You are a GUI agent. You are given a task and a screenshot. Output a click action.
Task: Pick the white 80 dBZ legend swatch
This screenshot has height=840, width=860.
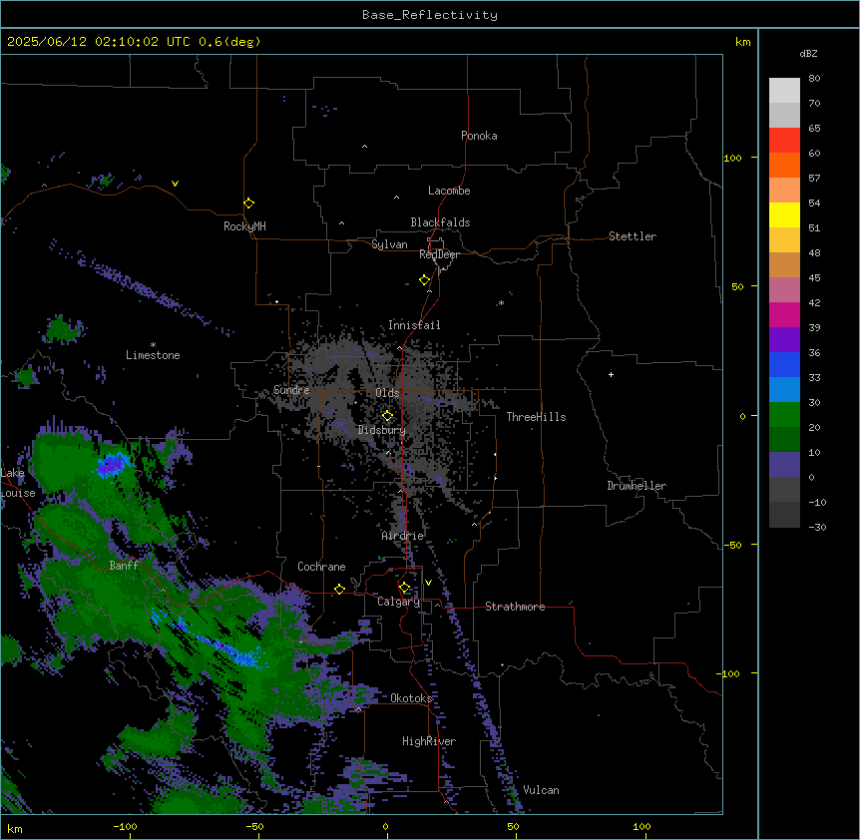coord(784,91)
